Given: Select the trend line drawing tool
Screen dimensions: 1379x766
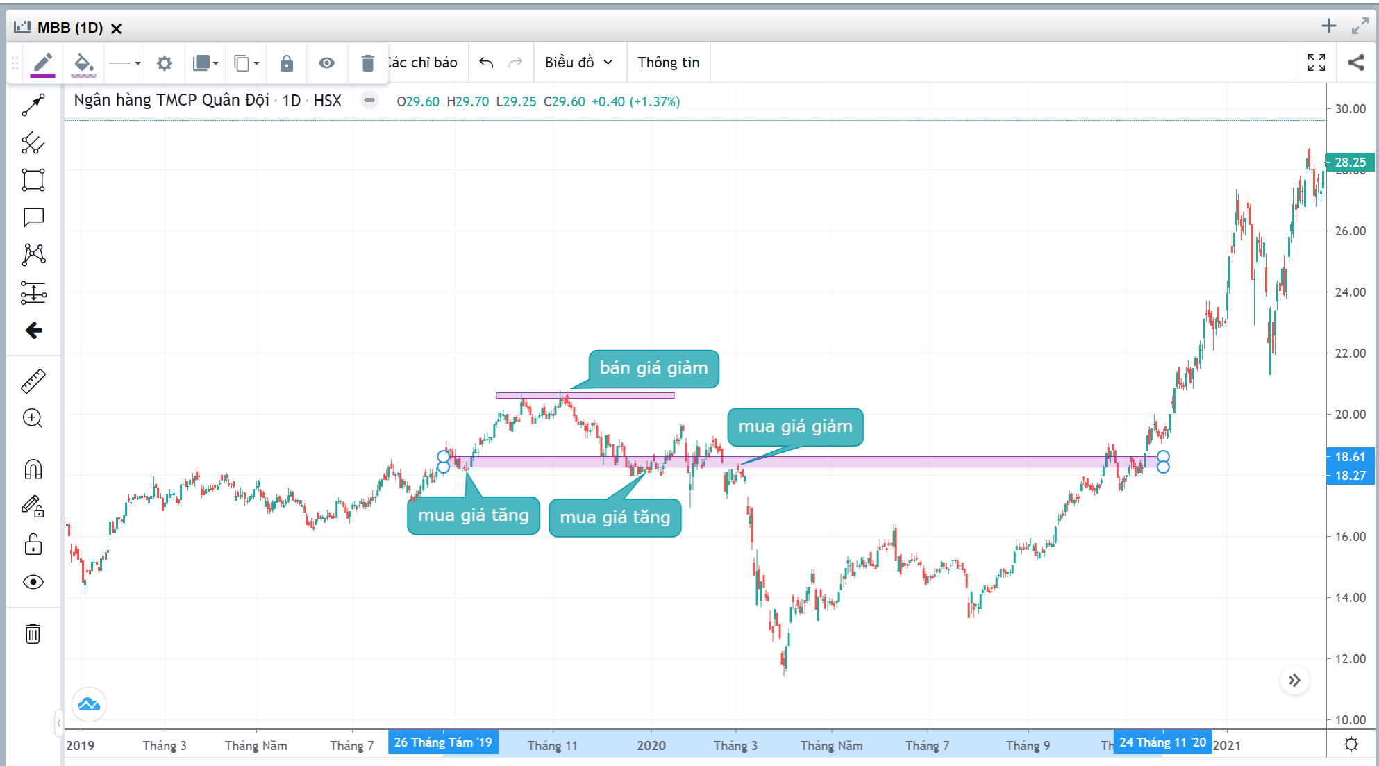Looking at the screenshot, I should tap(33, 105).
